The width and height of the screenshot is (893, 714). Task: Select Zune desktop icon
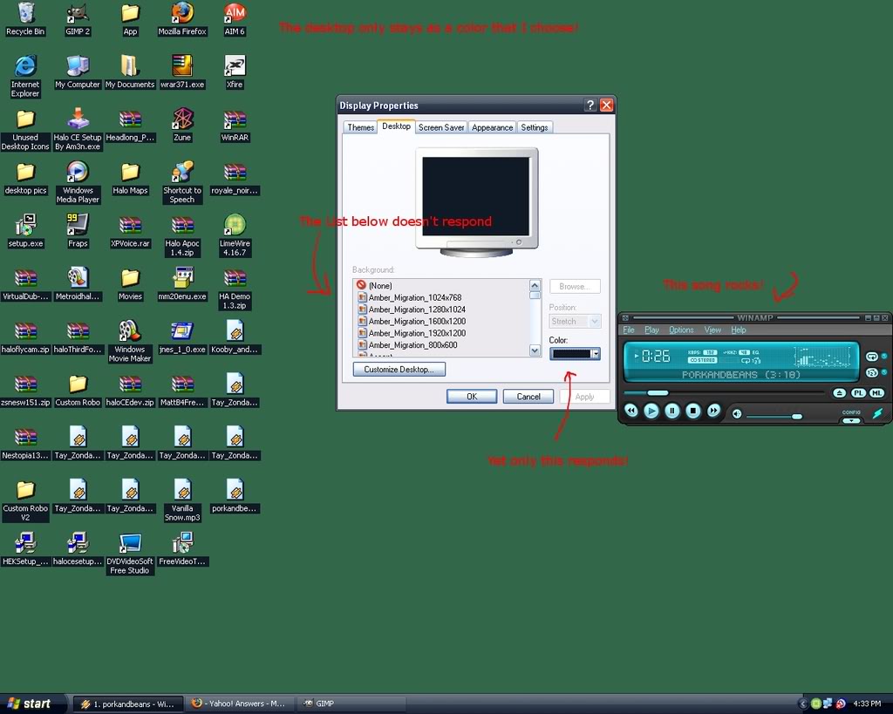click(182, 126)
